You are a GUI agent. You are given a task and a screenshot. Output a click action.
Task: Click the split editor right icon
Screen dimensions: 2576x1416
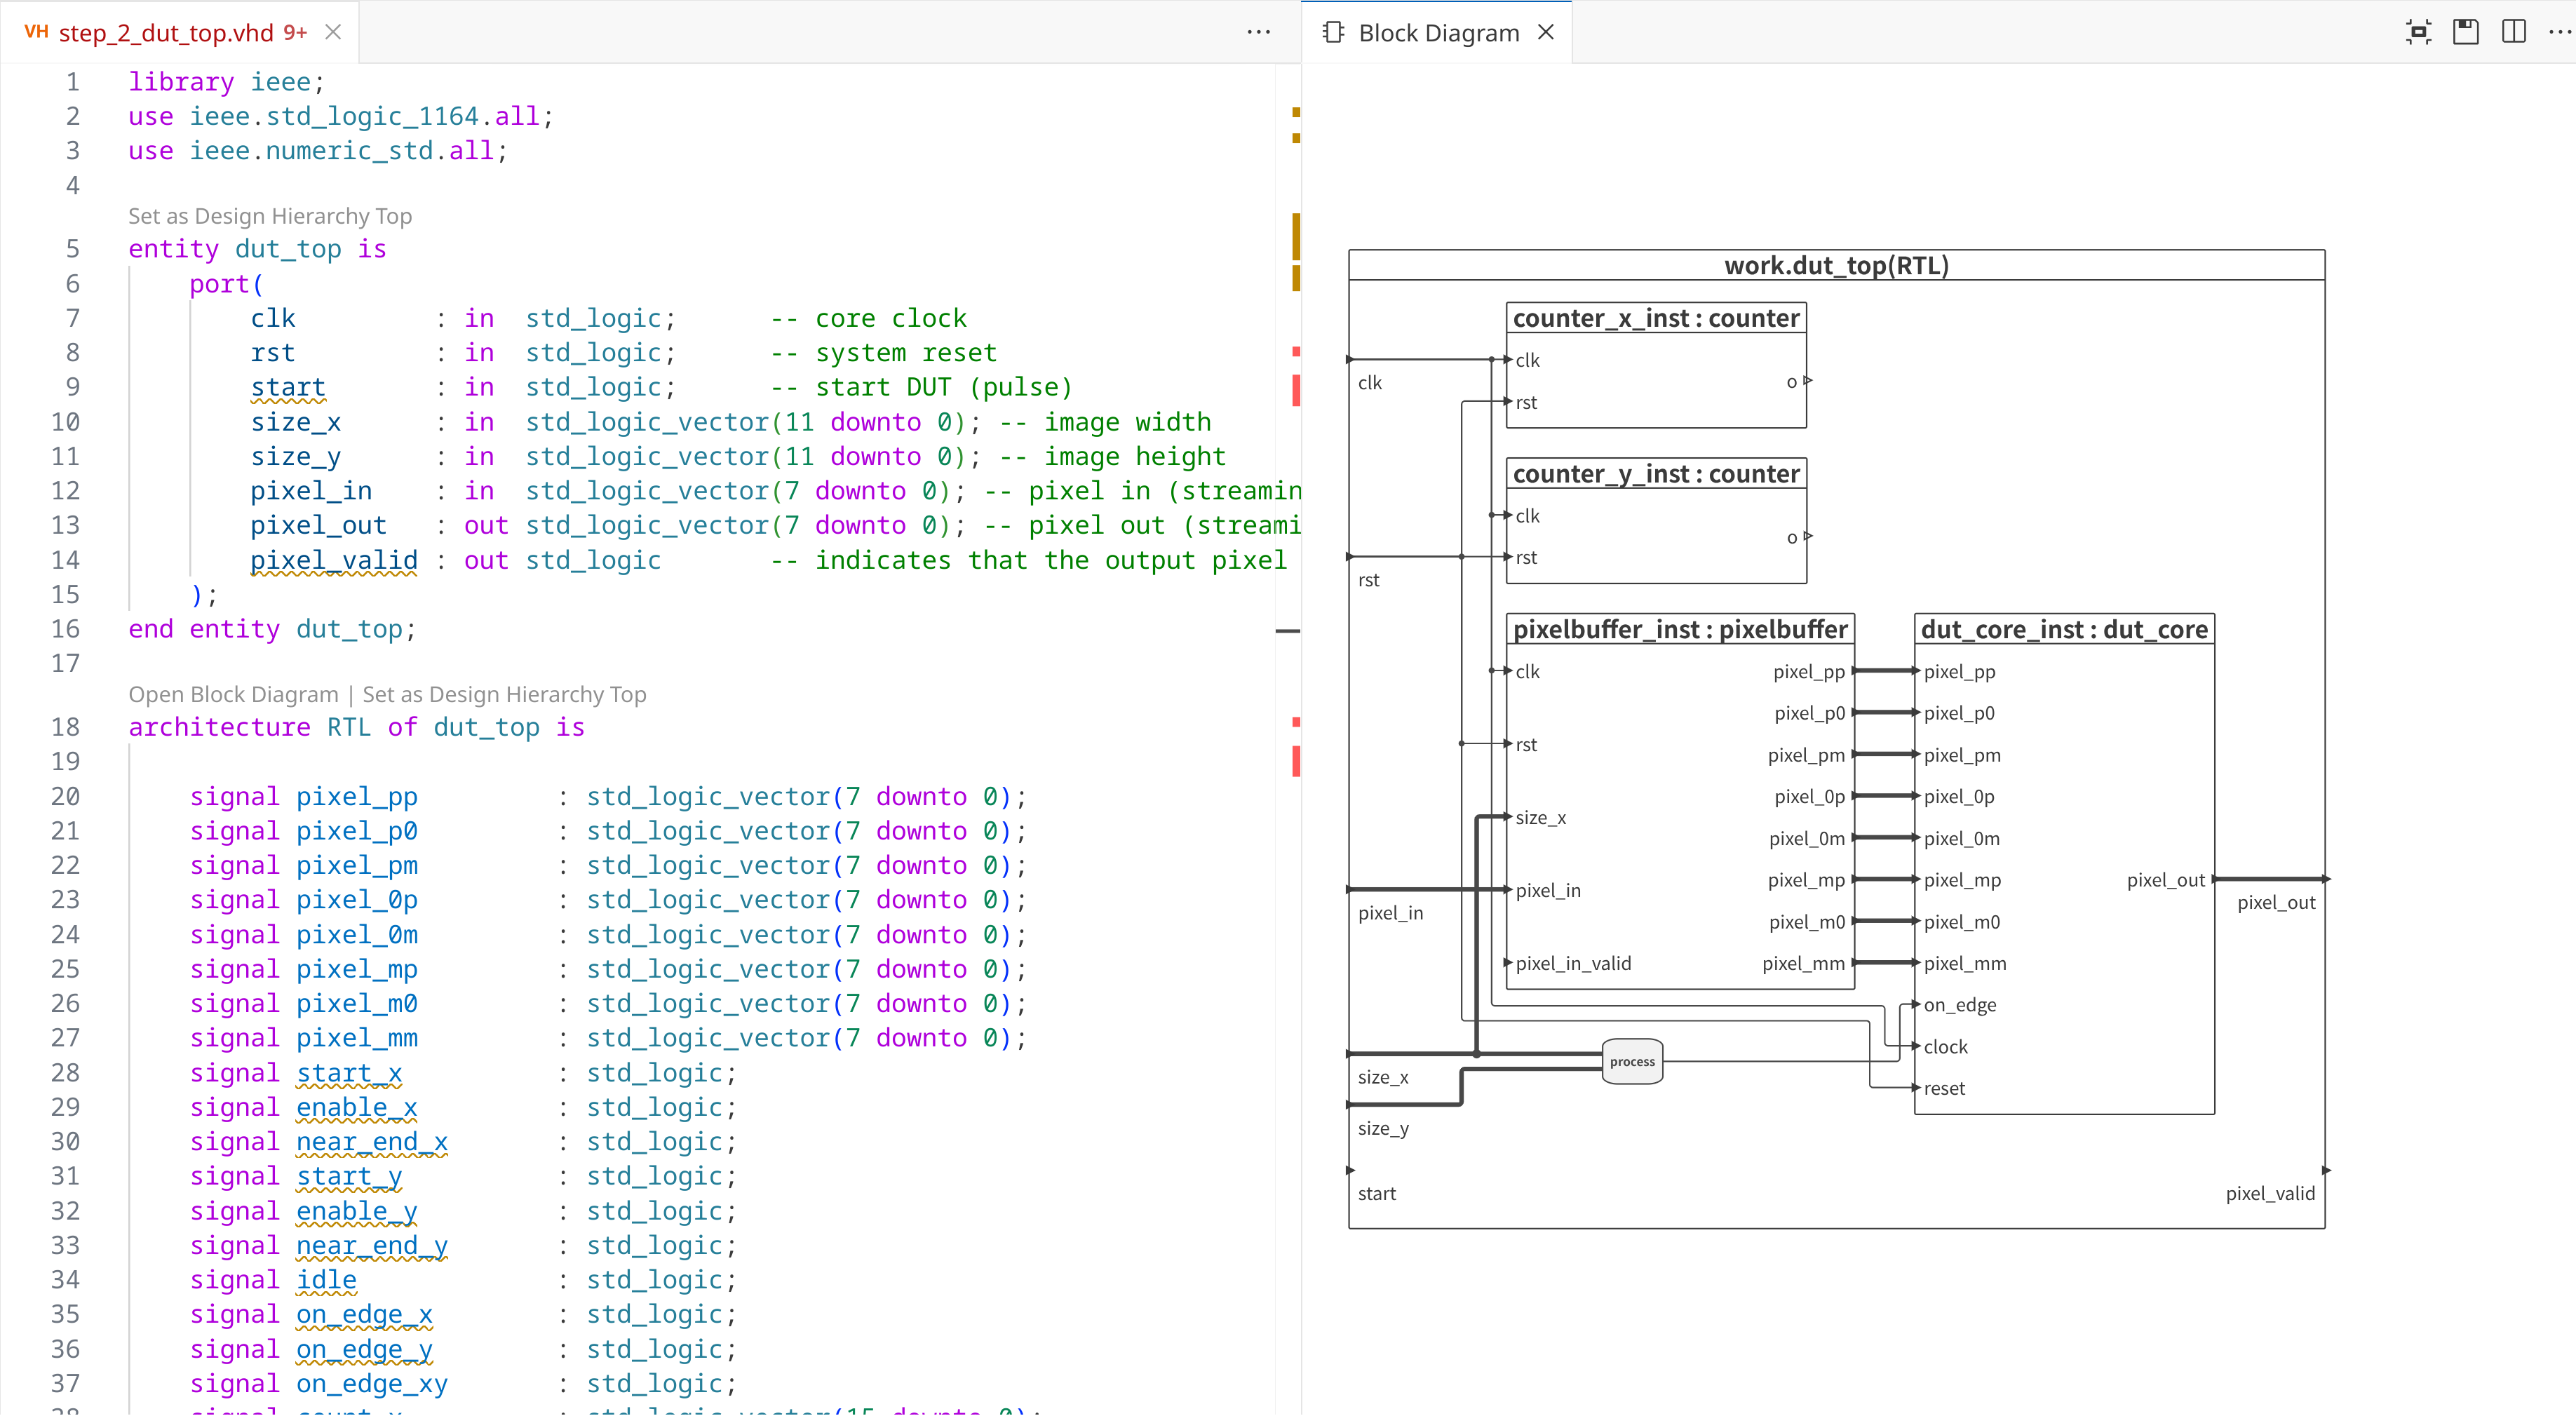point(2514,32)
